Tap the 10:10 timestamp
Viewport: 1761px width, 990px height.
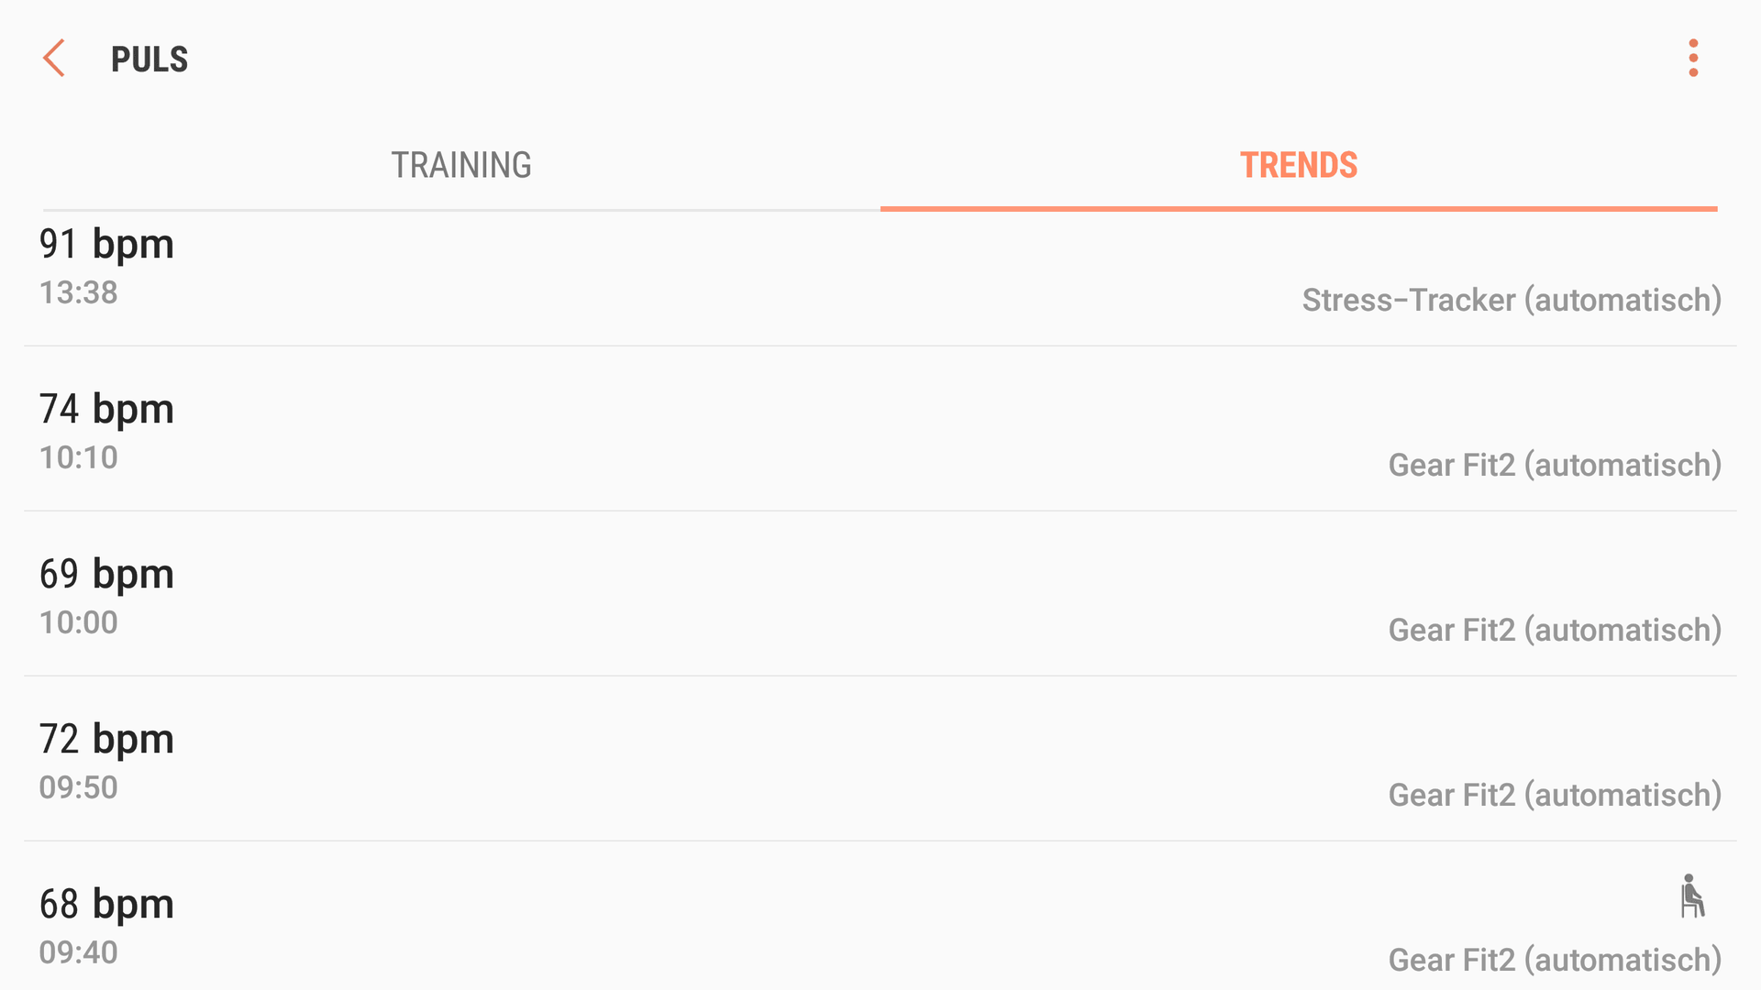(79, 457)
